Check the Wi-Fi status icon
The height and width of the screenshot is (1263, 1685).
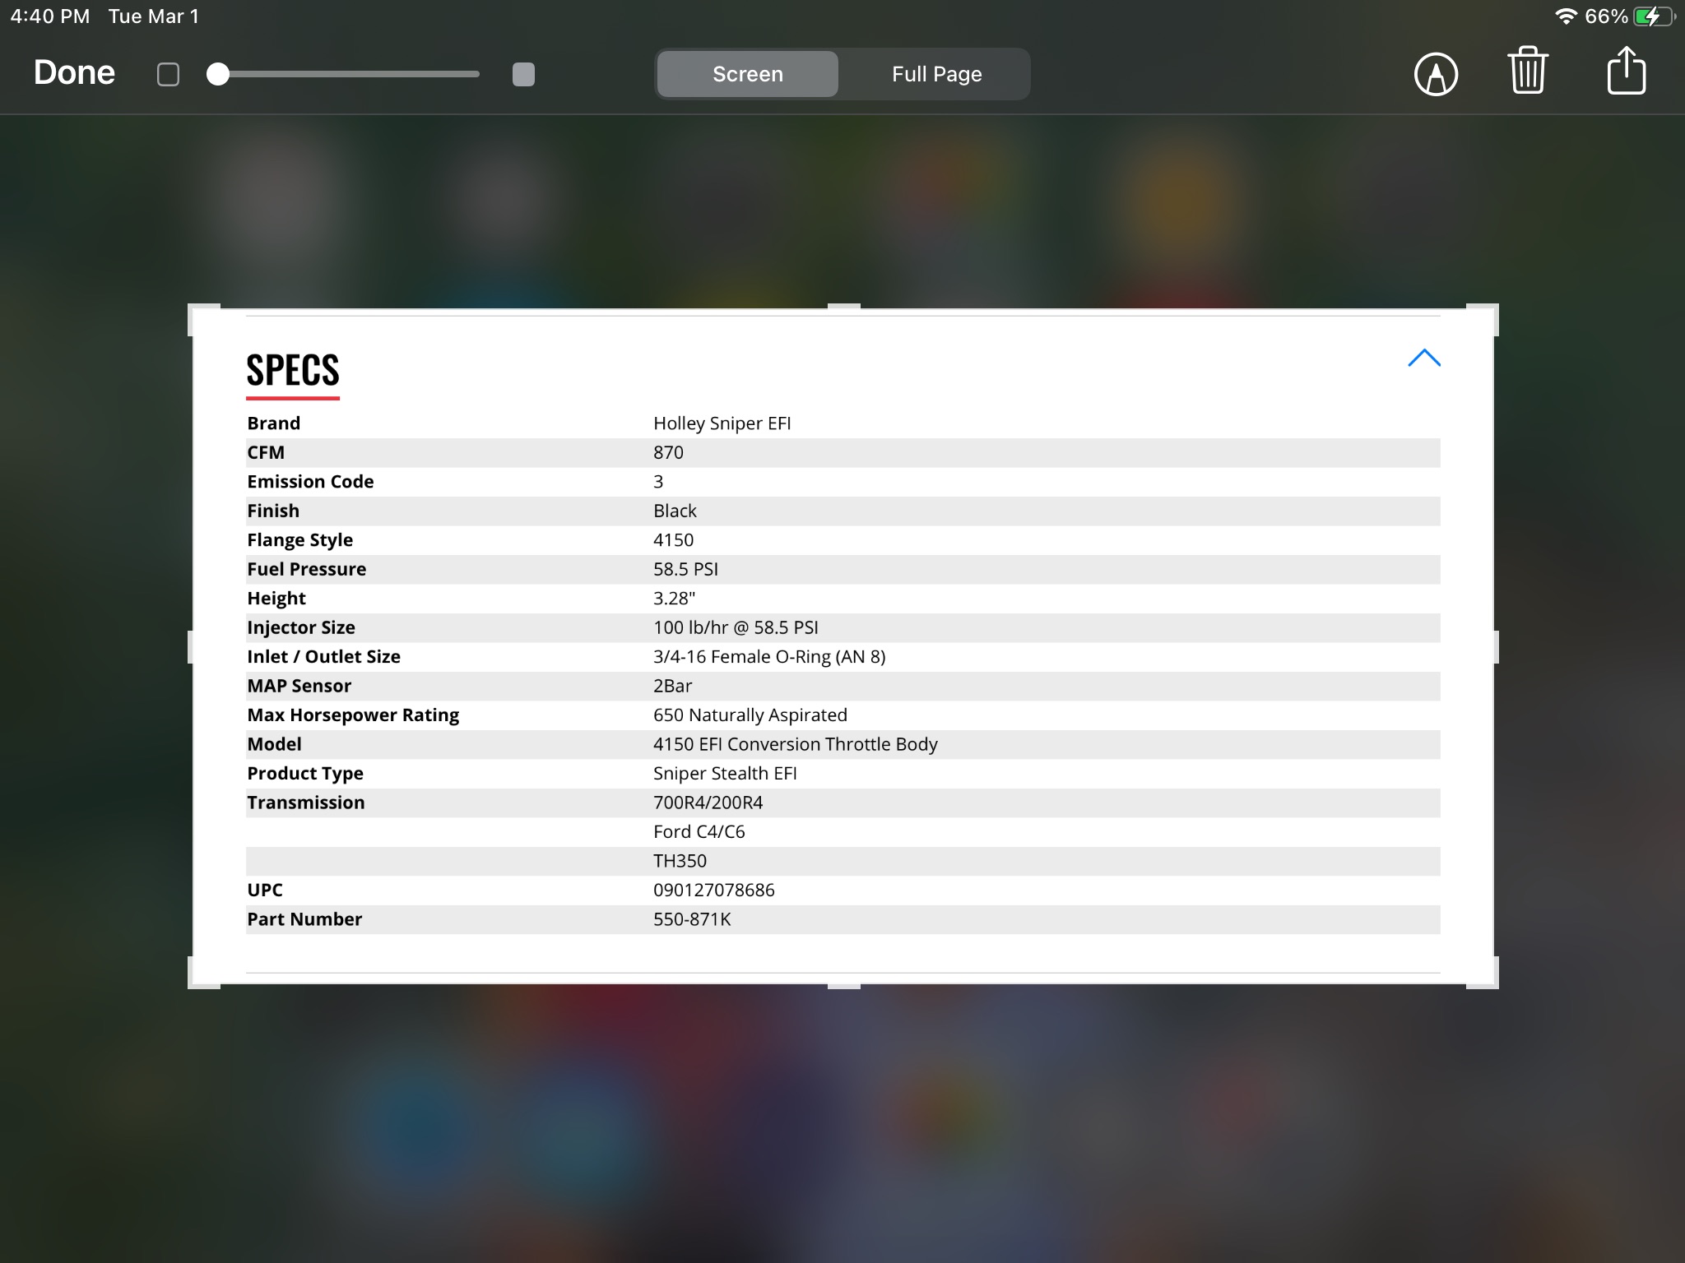1566,16
